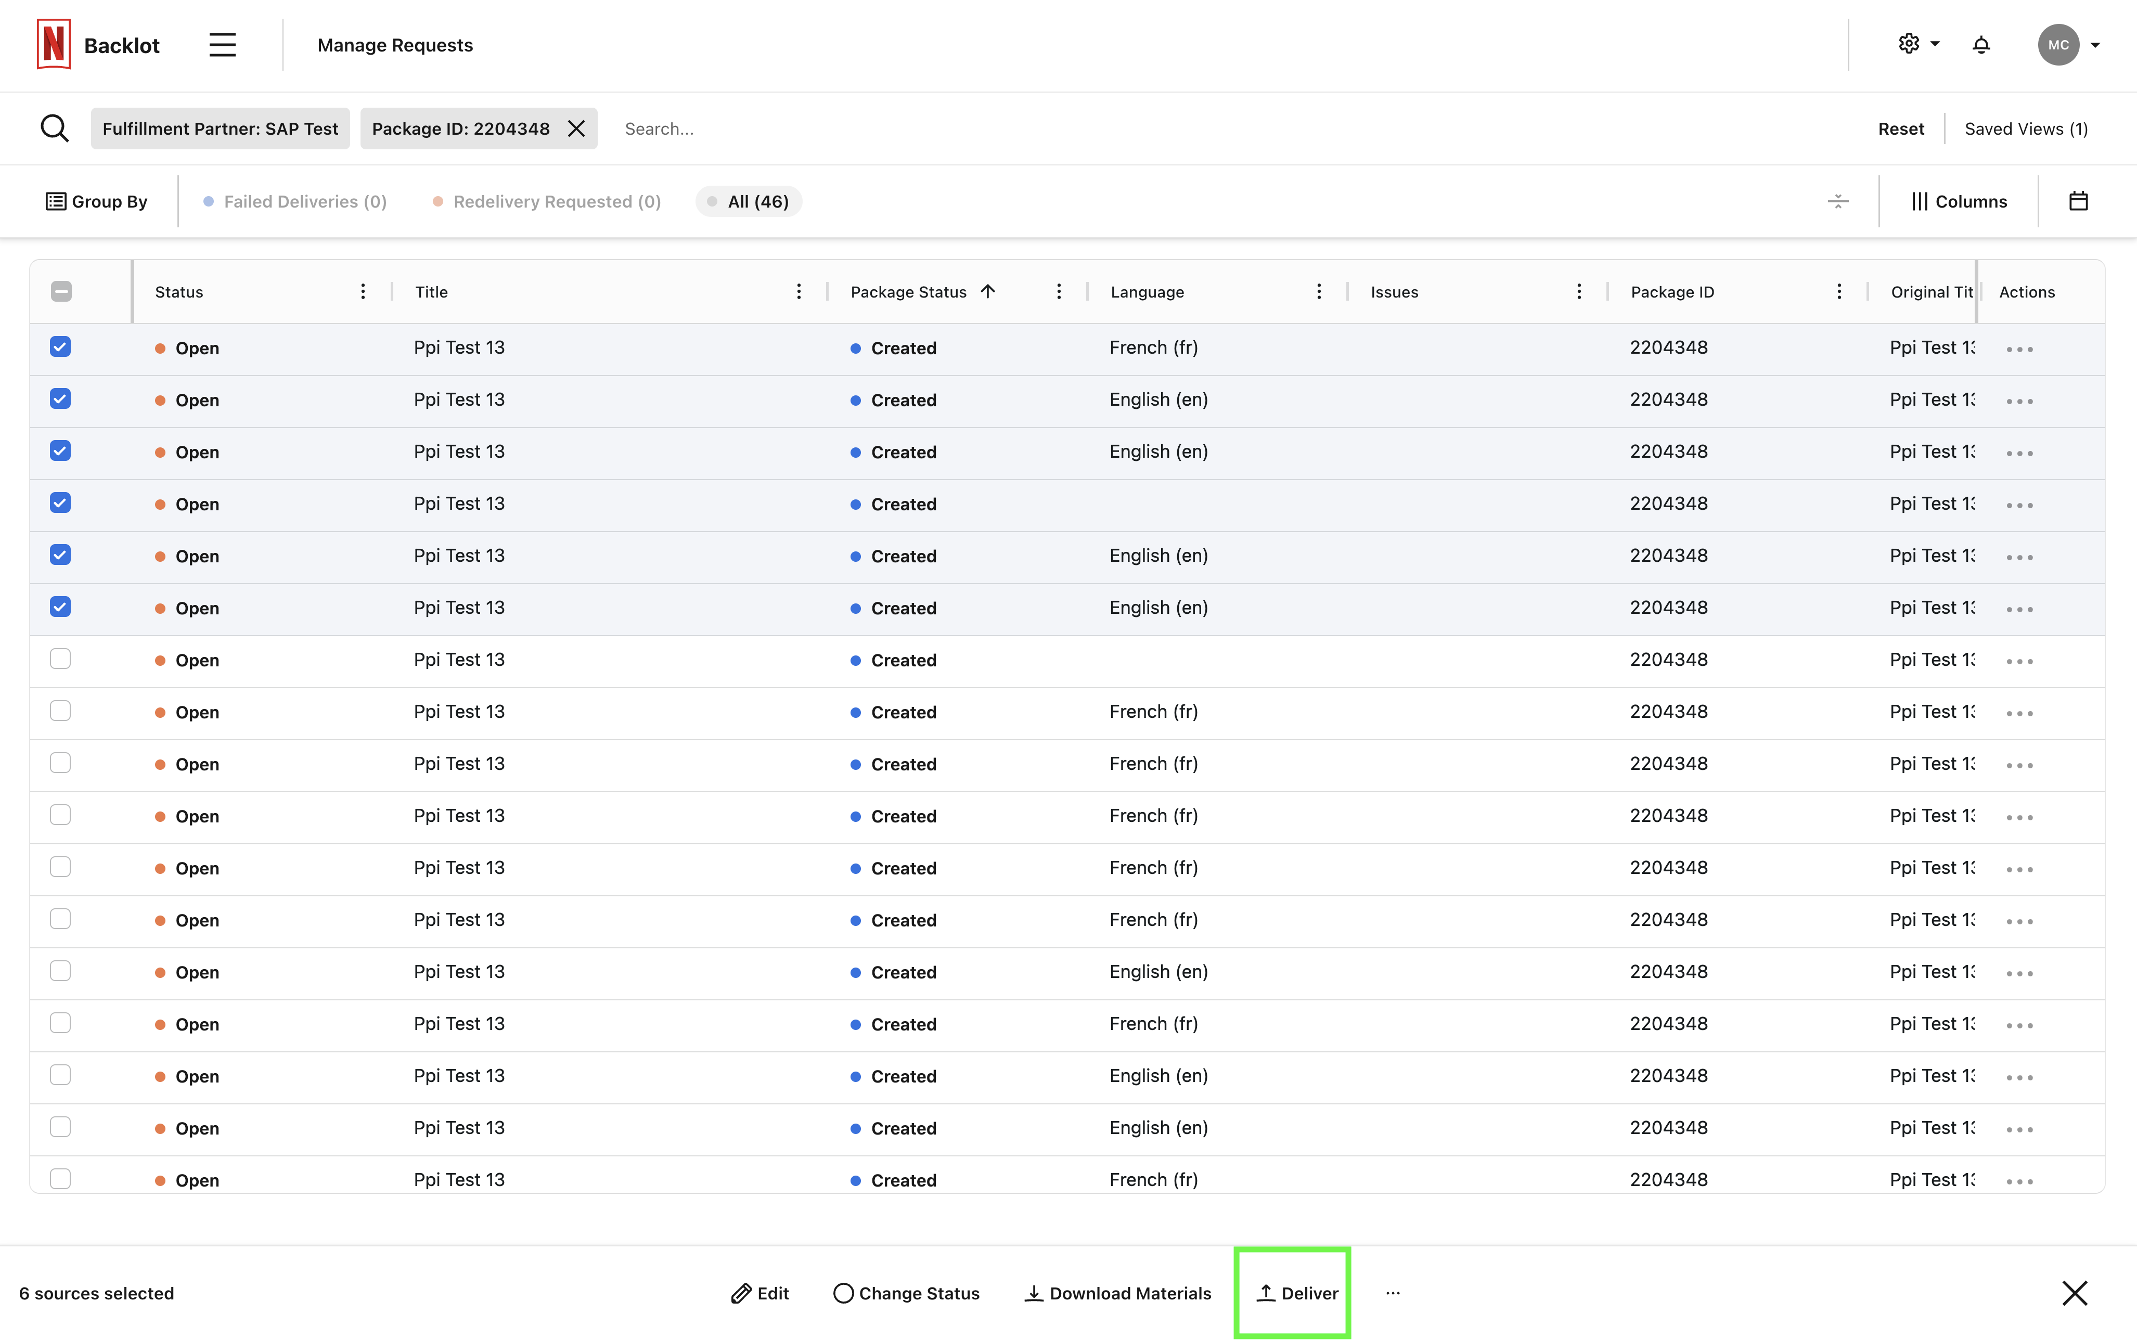Uncheck the first French (fr) row
Screen dimensions: 2137x1340
tap(60, 347)
